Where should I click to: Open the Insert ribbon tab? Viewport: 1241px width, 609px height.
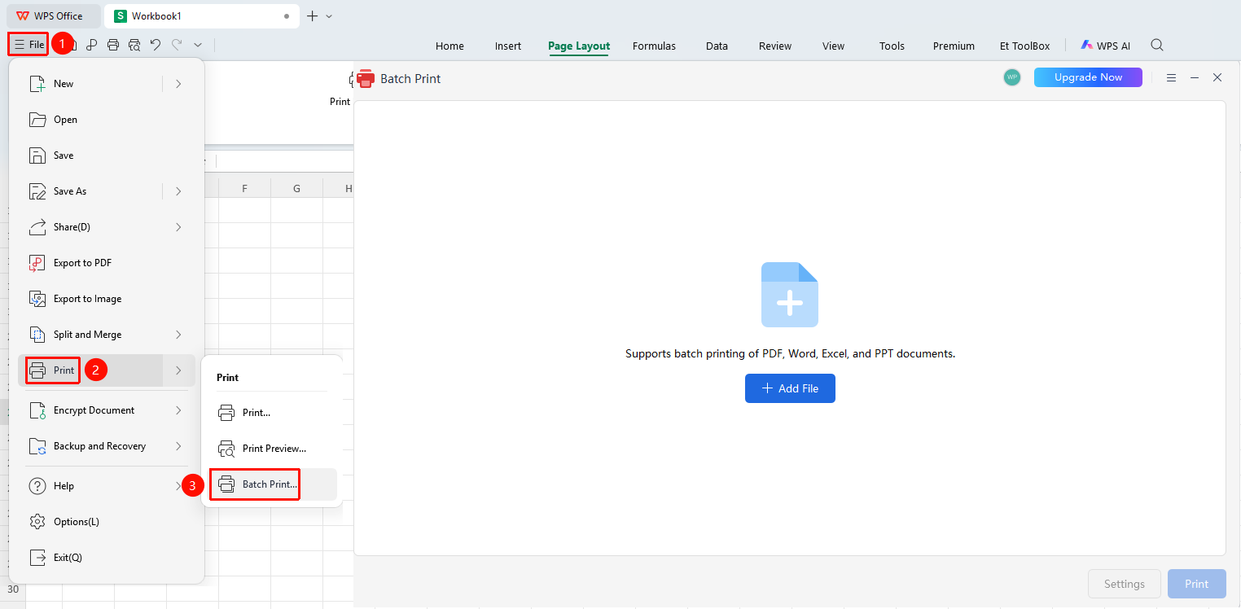508,46
